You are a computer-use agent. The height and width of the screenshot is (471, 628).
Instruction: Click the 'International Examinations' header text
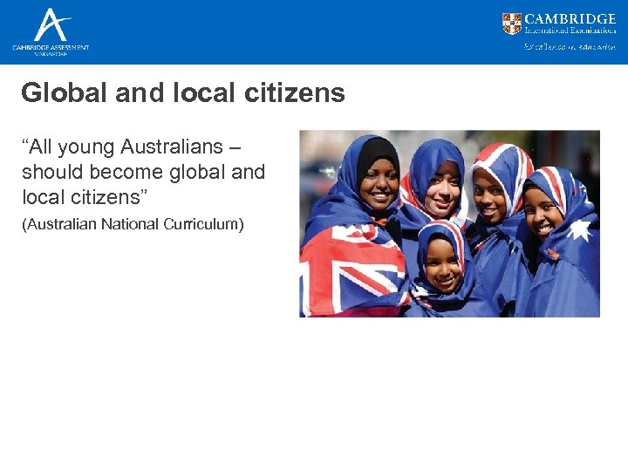click(x=570, y=30)
